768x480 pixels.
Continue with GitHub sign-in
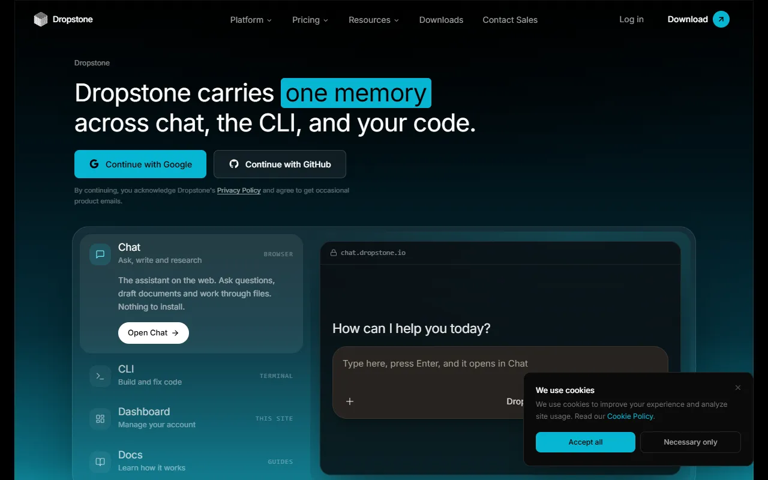[x=280, y=164]
